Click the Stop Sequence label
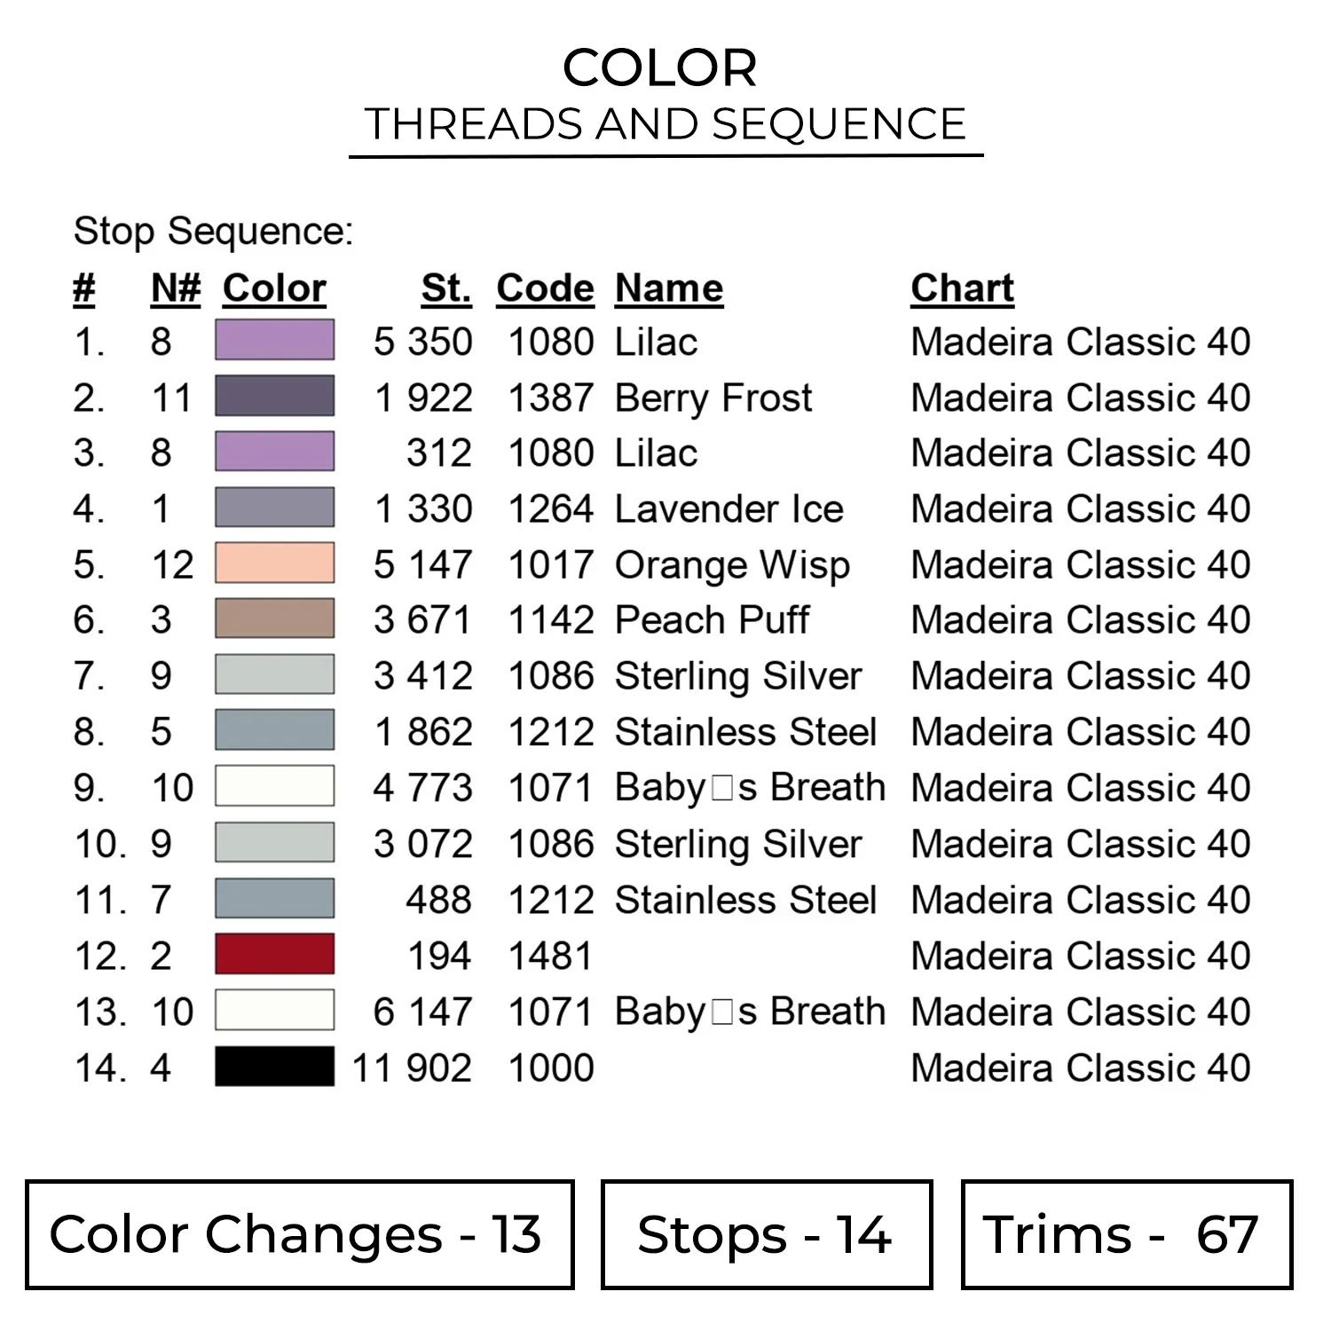 tap(213, 232)
